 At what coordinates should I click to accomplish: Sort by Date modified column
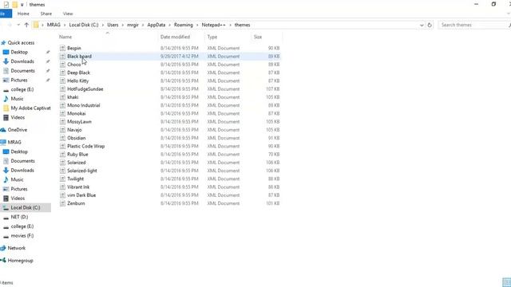tap(175, 37)
